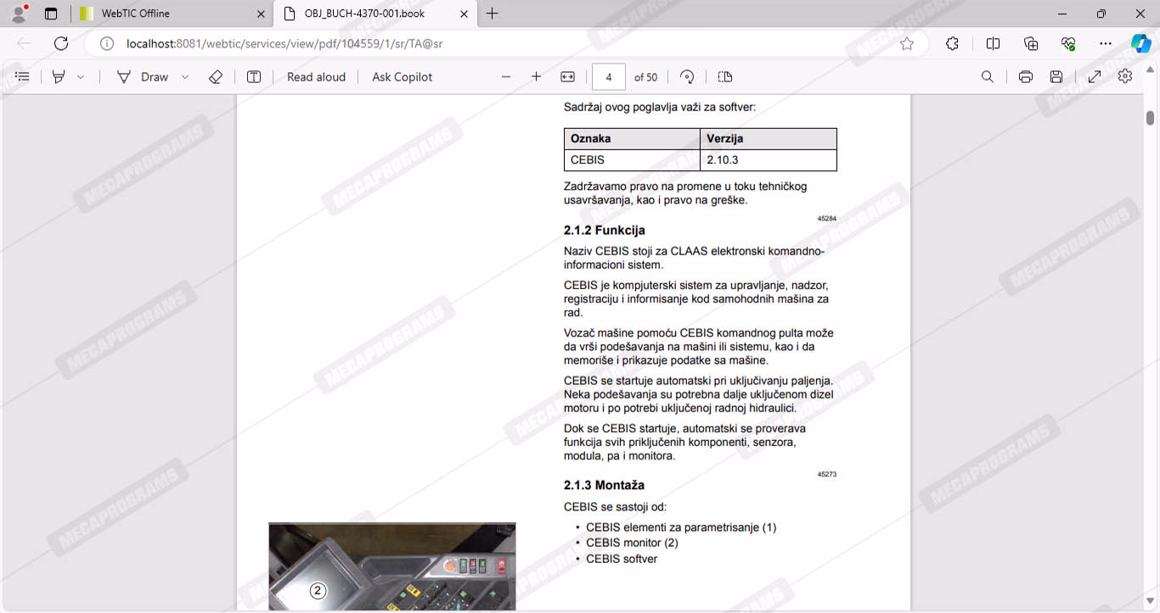
Task: Toggle the page view layout
Action: click(x=724, y=77)
